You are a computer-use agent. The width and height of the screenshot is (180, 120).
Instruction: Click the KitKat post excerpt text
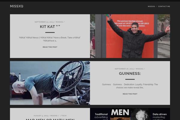50,39
